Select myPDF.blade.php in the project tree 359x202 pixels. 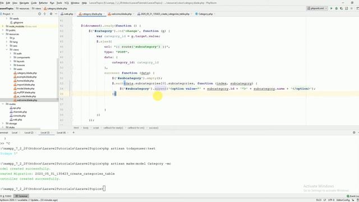[24, 93]
